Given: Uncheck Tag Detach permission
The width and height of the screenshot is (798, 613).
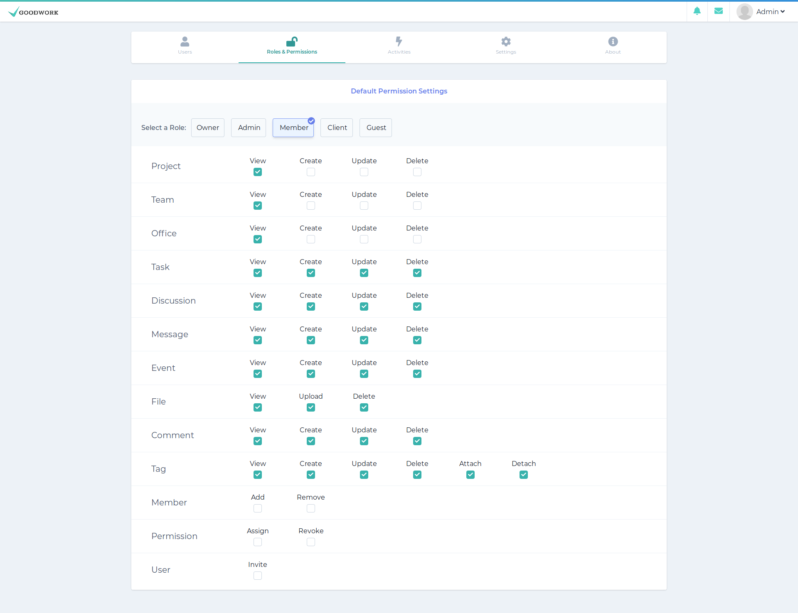Looking at the screenshot, I should [524, 475].
